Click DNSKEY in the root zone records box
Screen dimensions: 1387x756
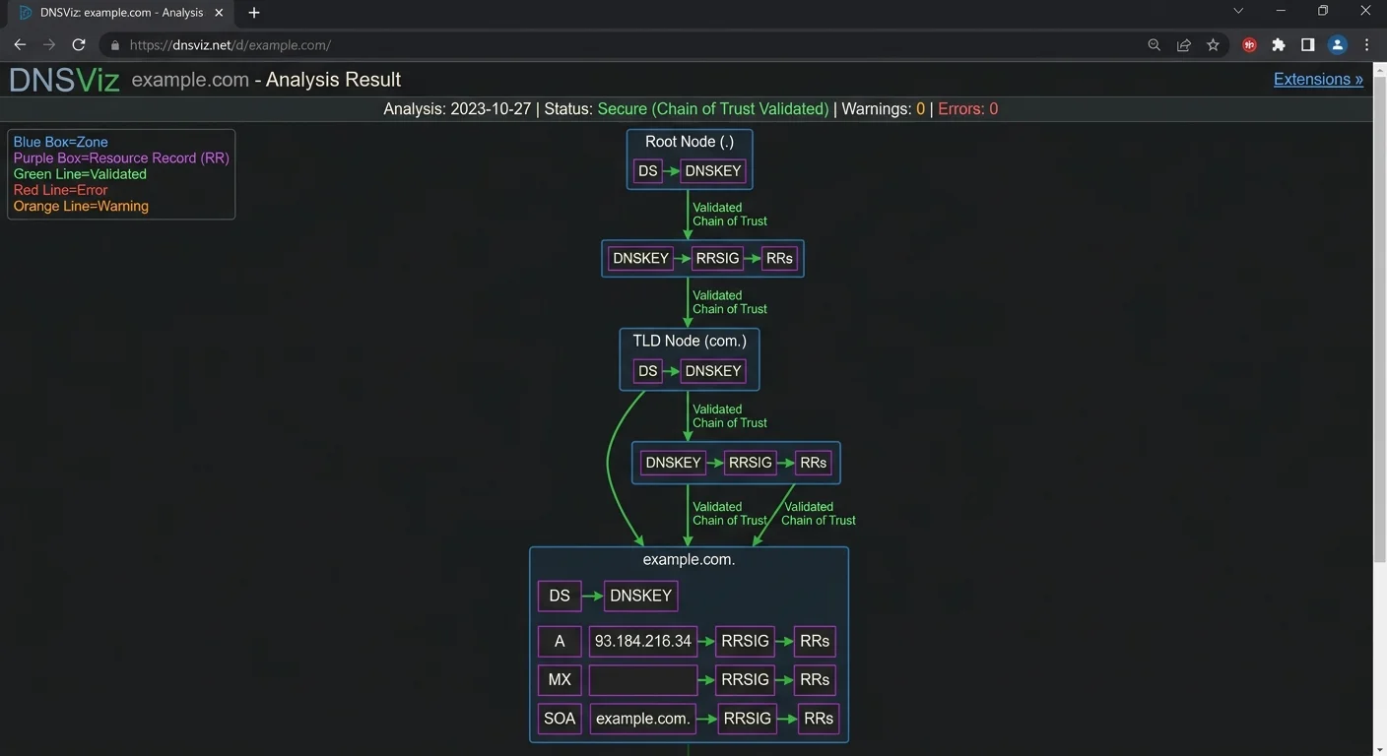point(640,258)
